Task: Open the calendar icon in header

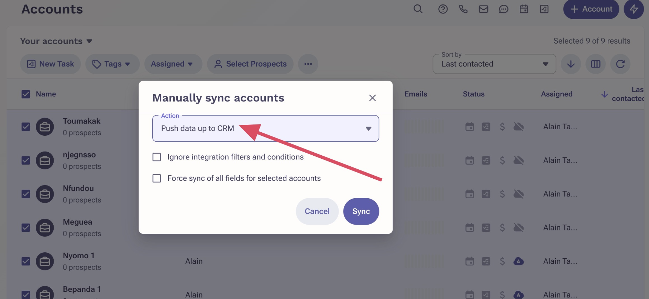Action: 524,9
